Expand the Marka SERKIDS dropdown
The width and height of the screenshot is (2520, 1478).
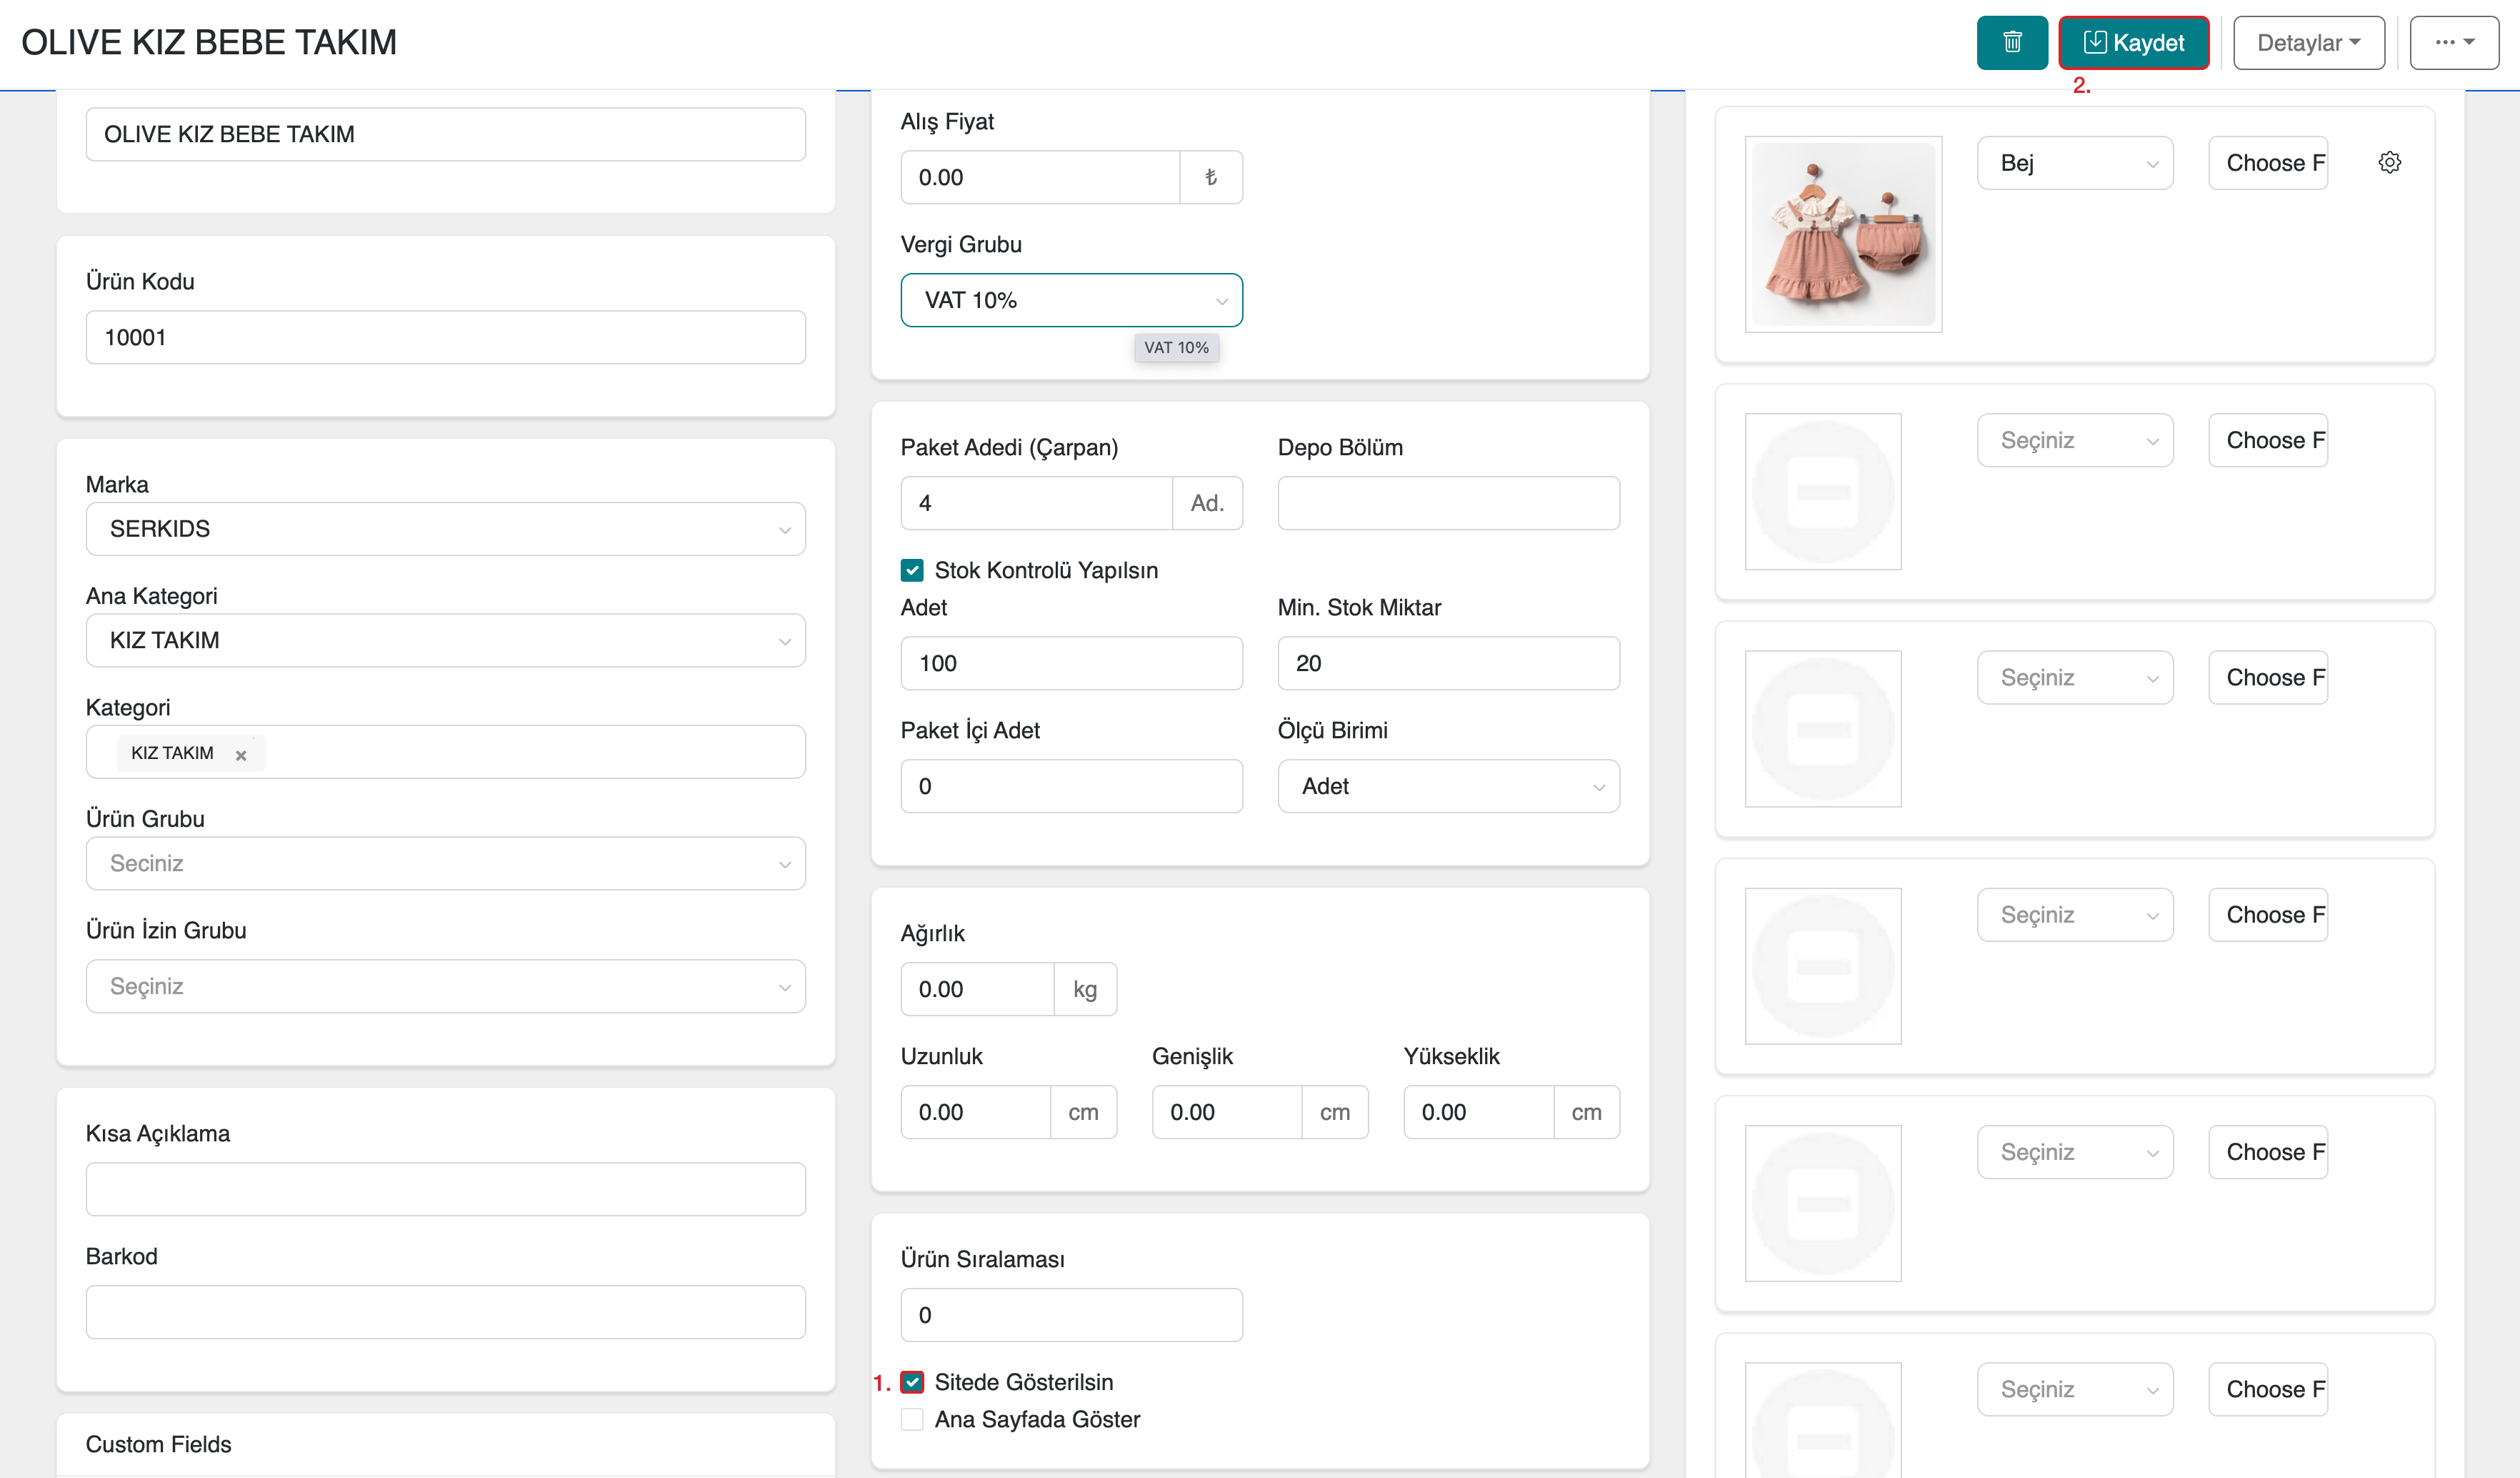click(445, 528)
